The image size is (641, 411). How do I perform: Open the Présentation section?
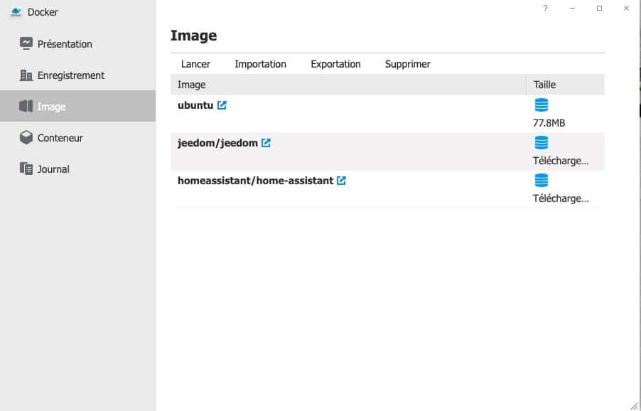(x=77, y=44)
